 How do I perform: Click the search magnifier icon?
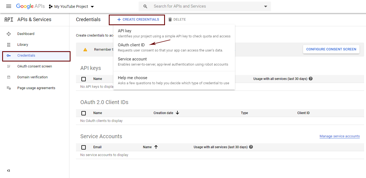tap(145, 6)
